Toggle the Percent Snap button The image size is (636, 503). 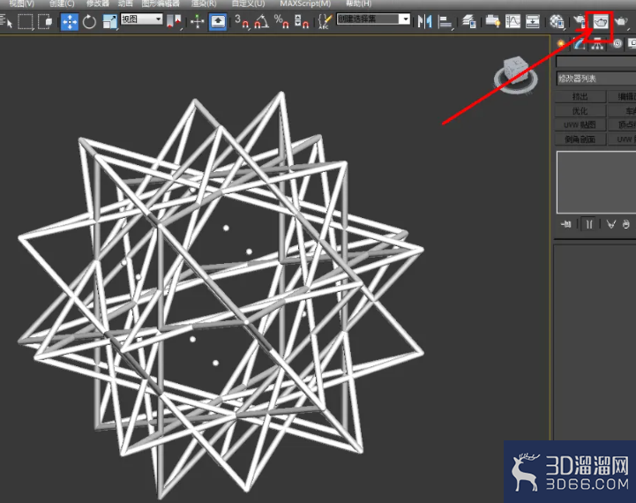(281, 21)
